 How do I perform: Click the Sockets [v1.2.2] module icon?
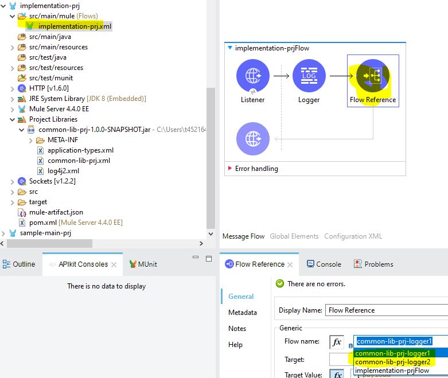22,181
